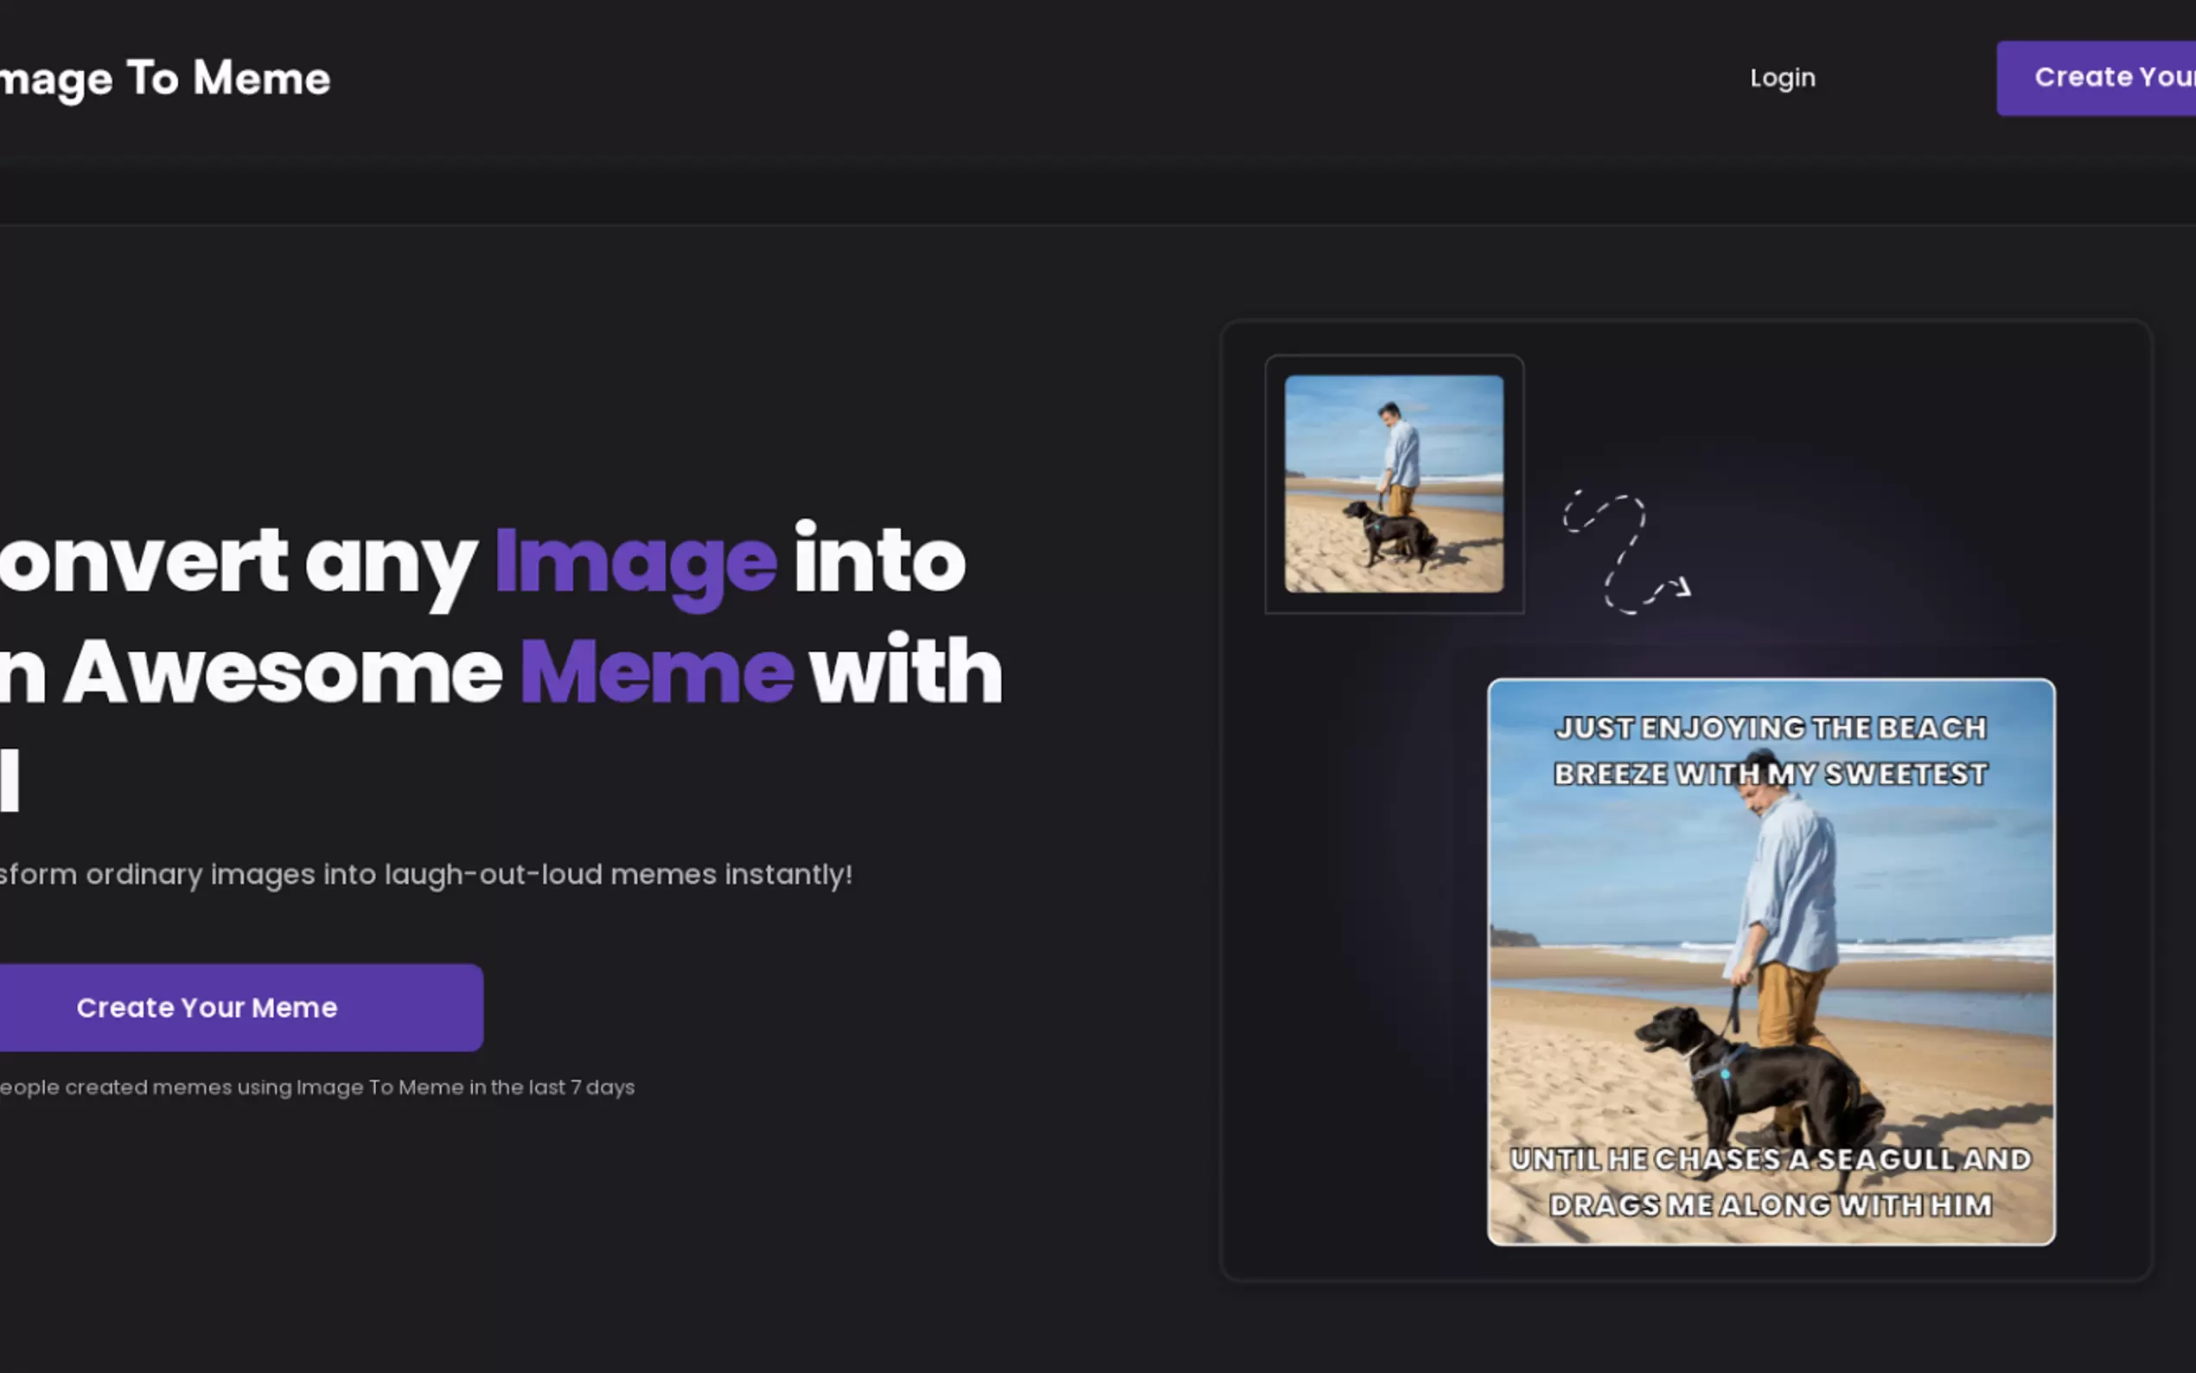Click caption line 'BREEZE WITH MY SWEETEST'
The image size is (2196, 1373).
click(x=1771, y=774)
